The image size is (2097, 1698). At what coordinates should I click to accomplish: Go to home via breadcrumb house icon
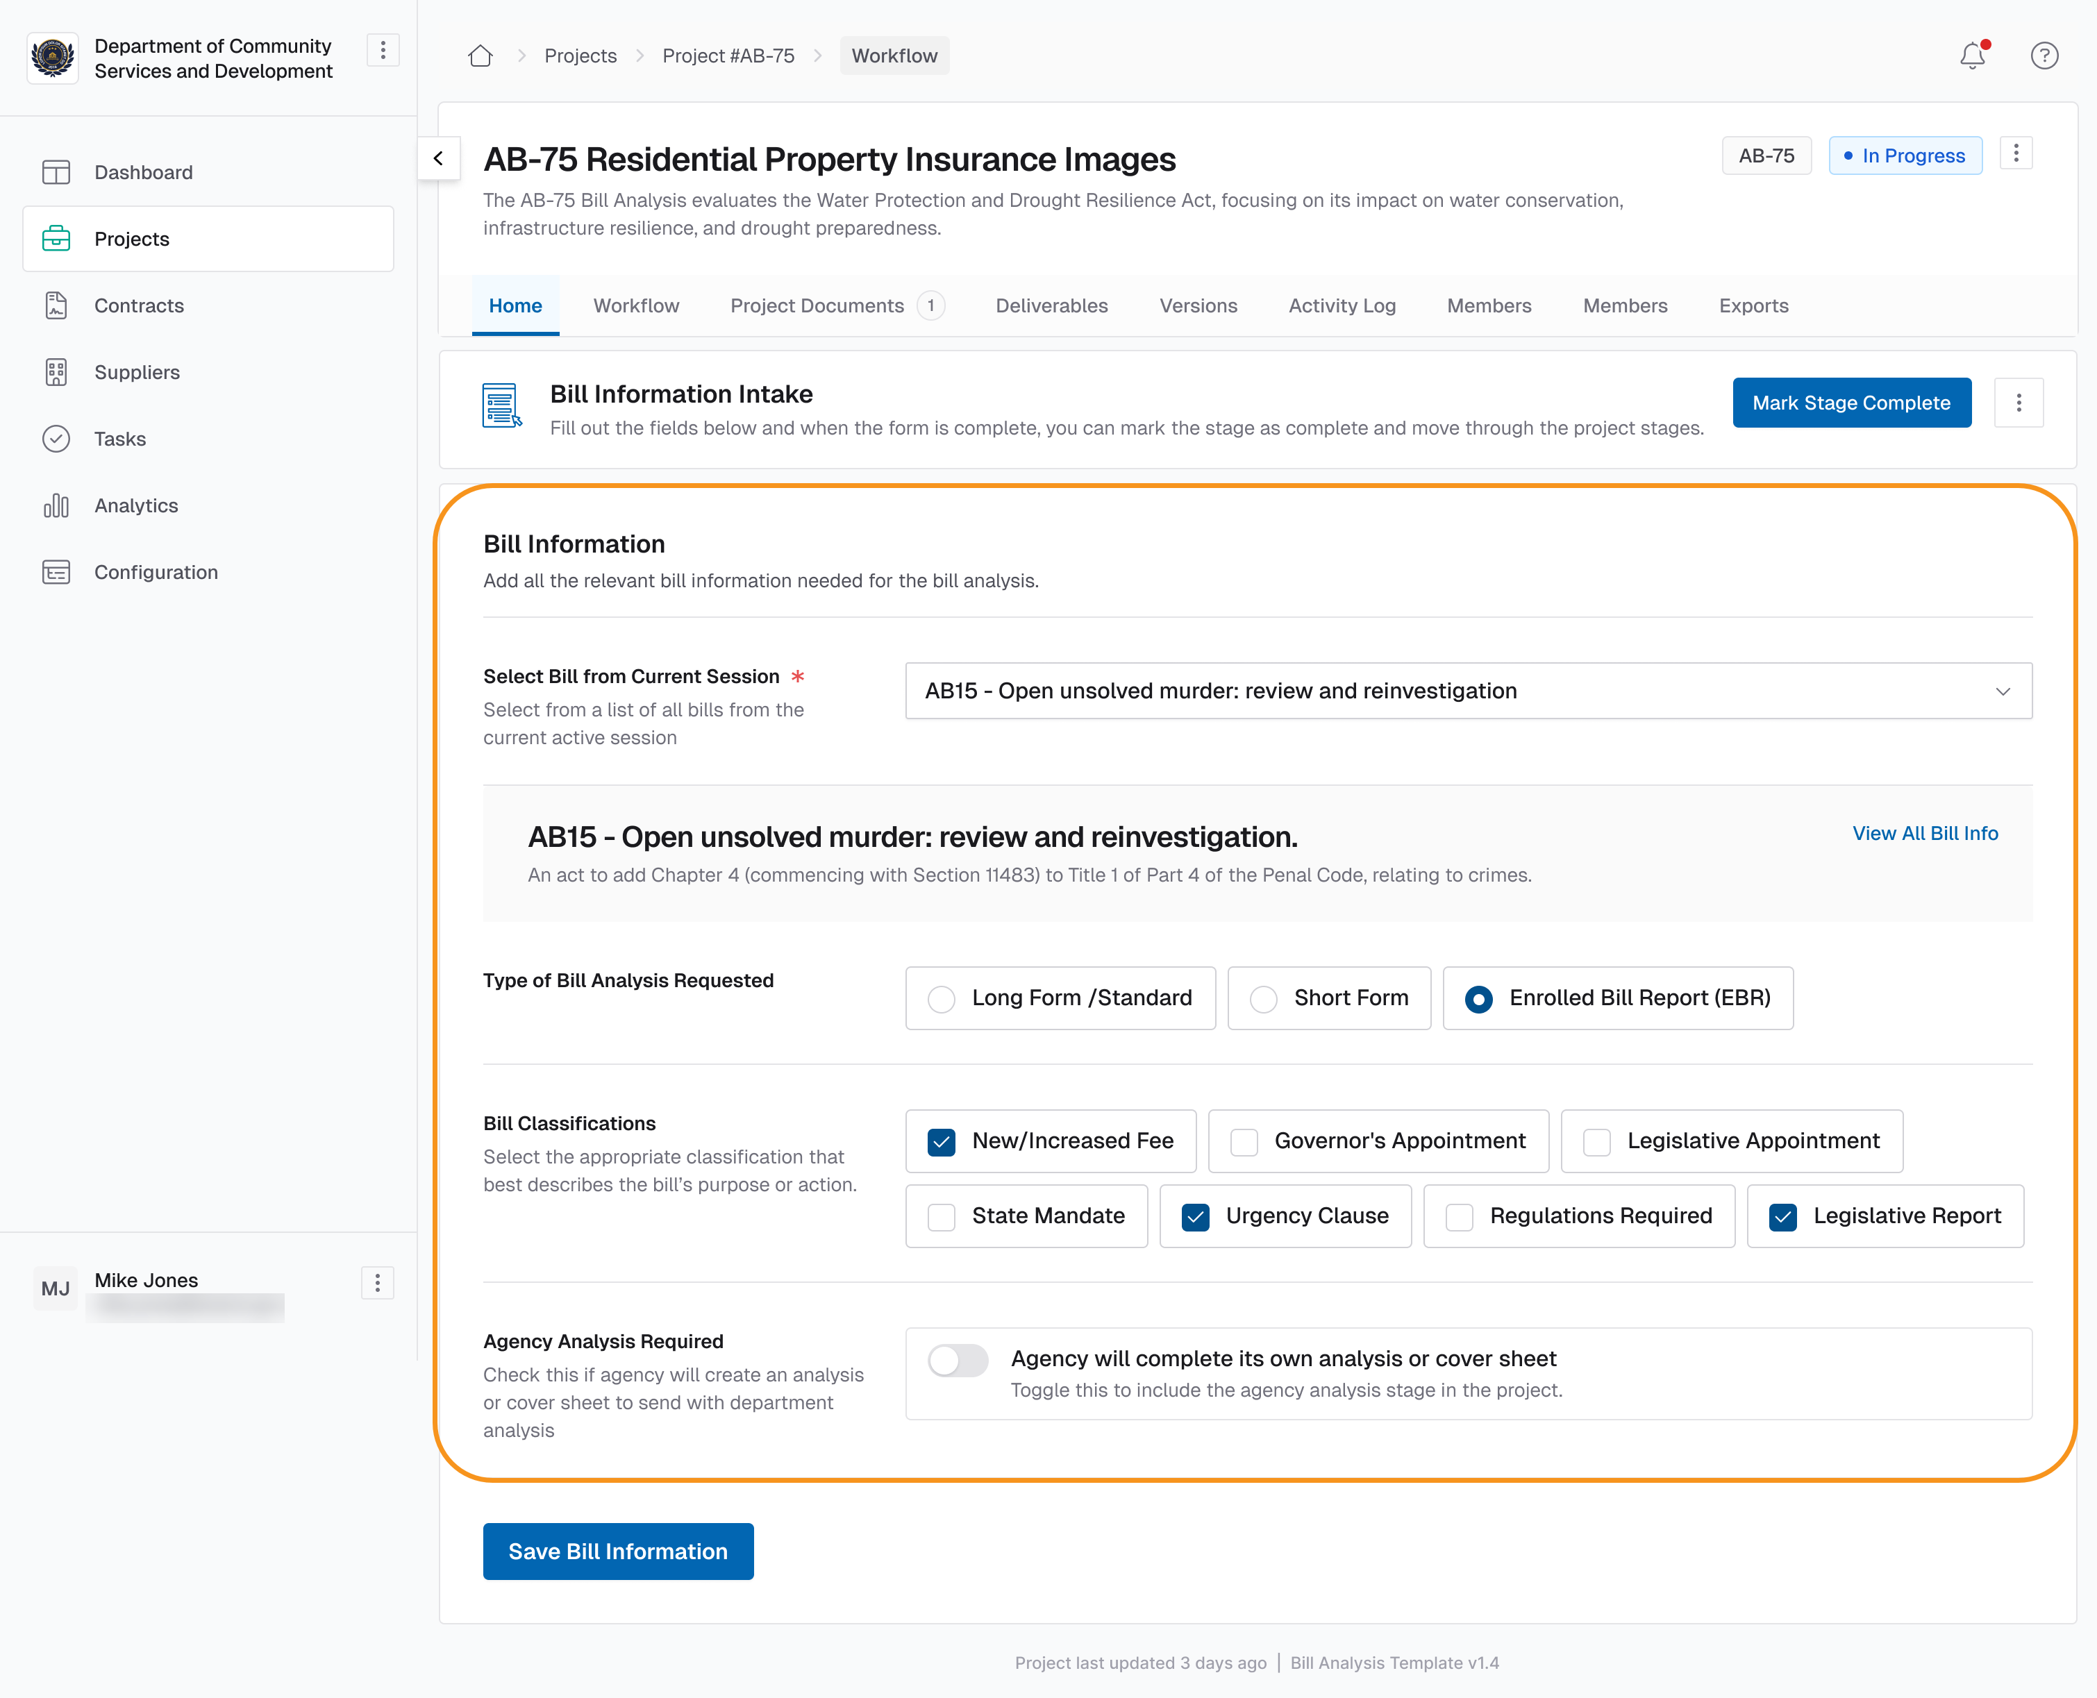481,56
